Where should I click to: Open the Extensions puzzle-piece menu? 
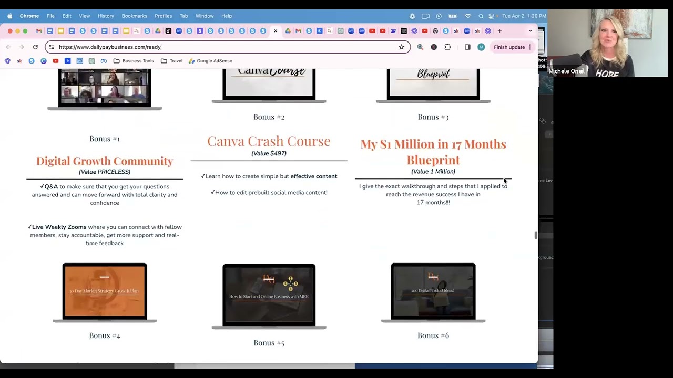447,47
